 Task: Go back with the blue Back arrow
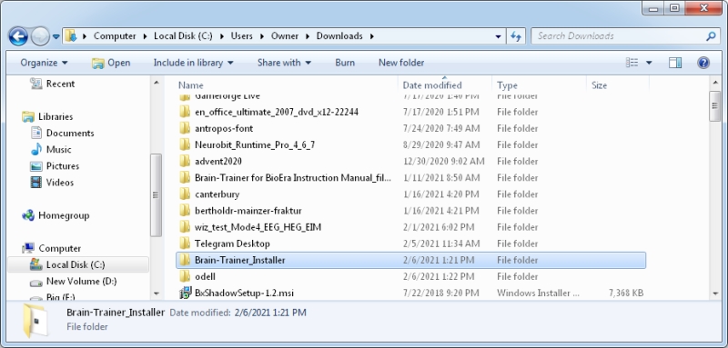[18, 36]
